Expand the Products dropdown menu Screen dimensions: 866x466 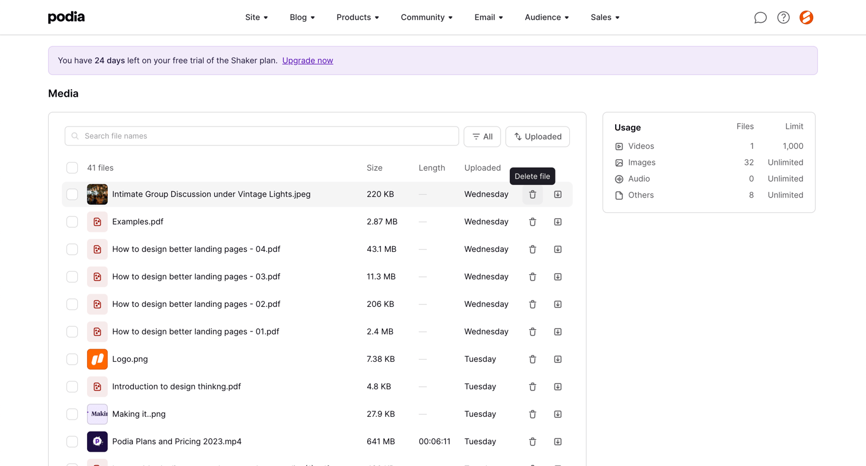(358, 17)
